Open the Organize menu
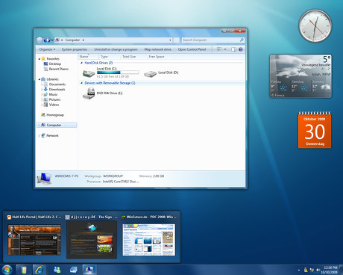This screenshot has width=343, height=275. coord(47,49)
